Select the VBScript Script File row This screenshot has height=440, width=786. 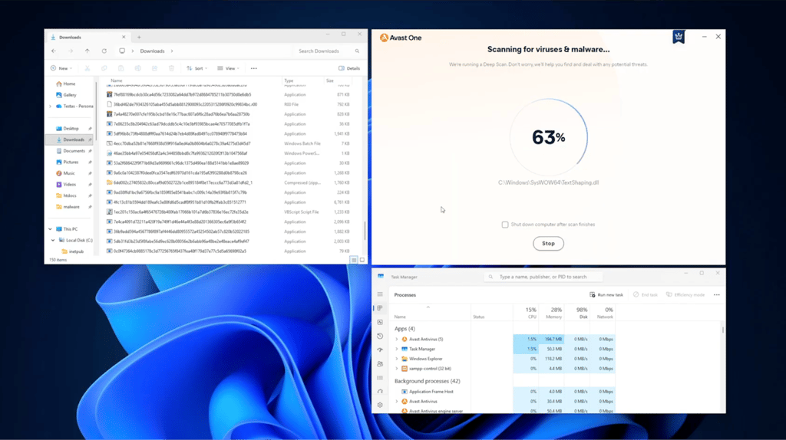229,212
